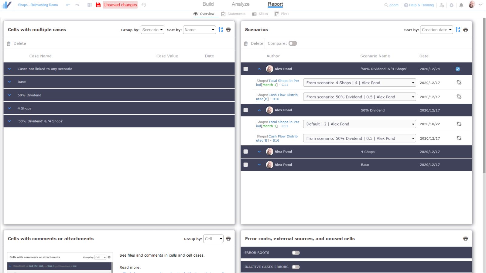Open the Group by Scenario dropdown
The image size is (486, 273).
(152, 30)
